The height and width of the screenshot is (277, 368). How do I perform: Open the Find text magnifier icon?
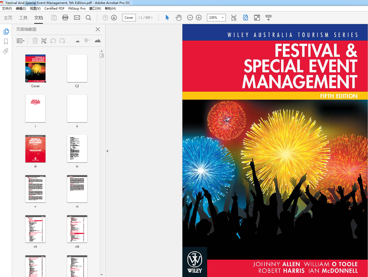88,18
